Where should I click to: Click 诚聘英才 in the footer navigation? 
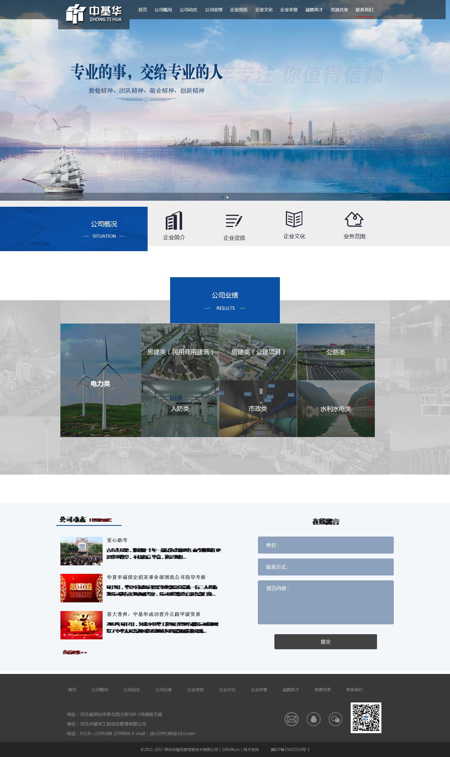pos(291,690)
